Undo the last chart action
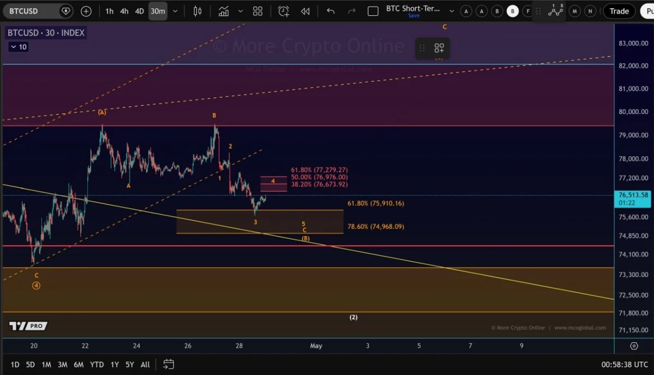 click(x=331, y=11)
